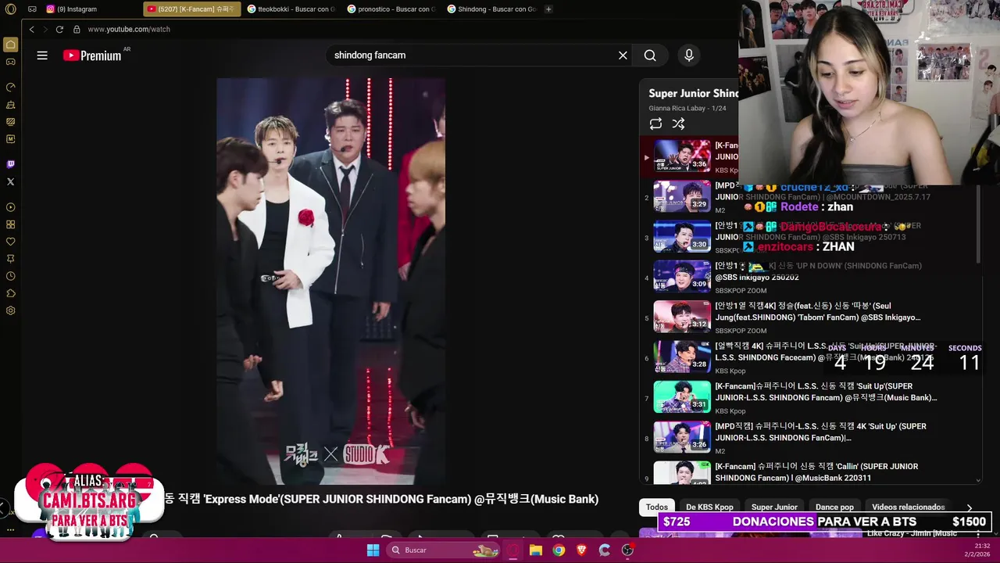Select the 'Super Junior' chip
This screenshot has height=563, width=1000.
[x=774, y=507]
